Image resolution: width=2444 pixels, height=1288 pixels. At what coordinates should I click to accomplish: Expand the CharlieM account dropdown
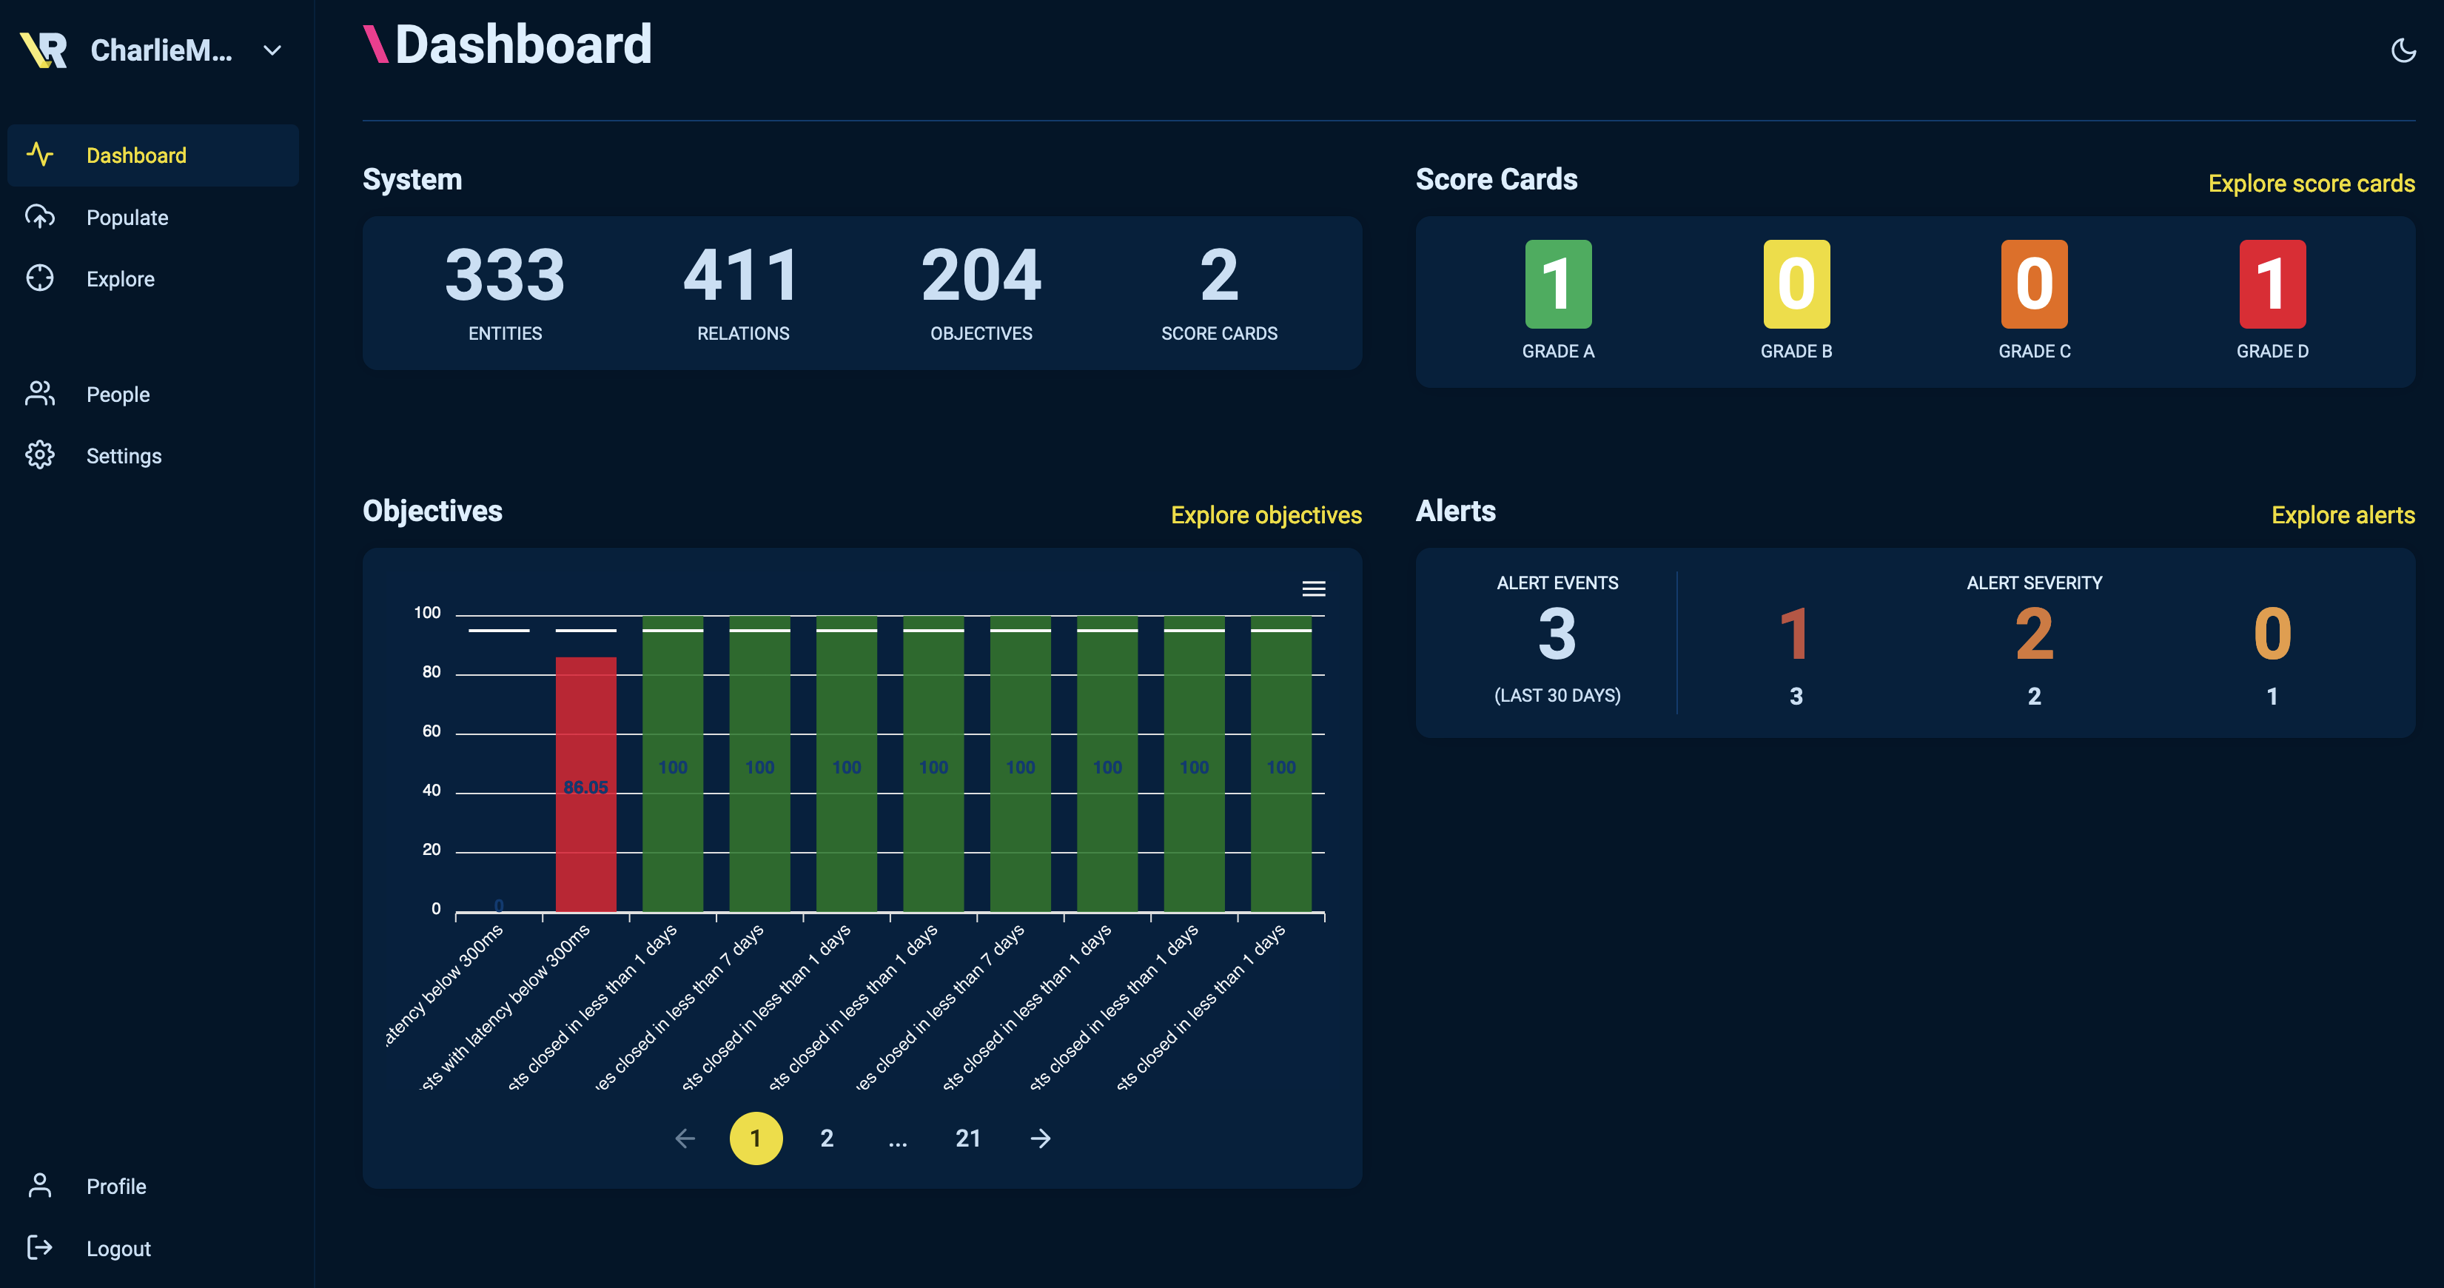[273, 48]
